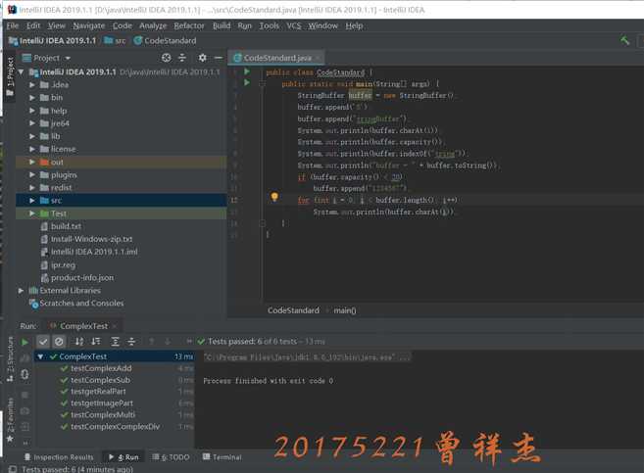Expand the Test folder
This screenshot has height=473, width=644.
tap(32, 213)
